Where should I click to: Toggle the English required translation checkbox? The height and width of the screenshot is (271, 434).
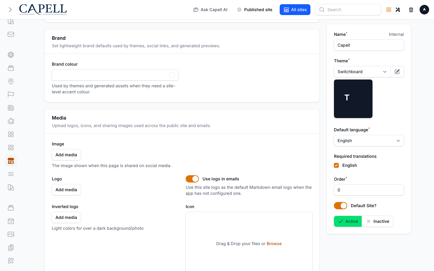(x=336, y=165)
